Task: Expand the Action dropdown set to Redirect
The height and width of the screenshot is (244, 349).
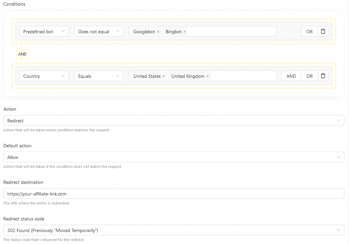Action: point(174,120)
